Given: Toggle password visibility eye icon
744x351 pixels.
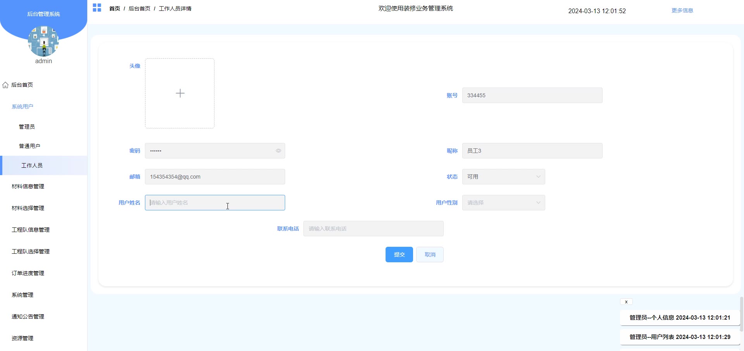Looking at the screenshot, I should pyautogui.click(x=278, y=151).
